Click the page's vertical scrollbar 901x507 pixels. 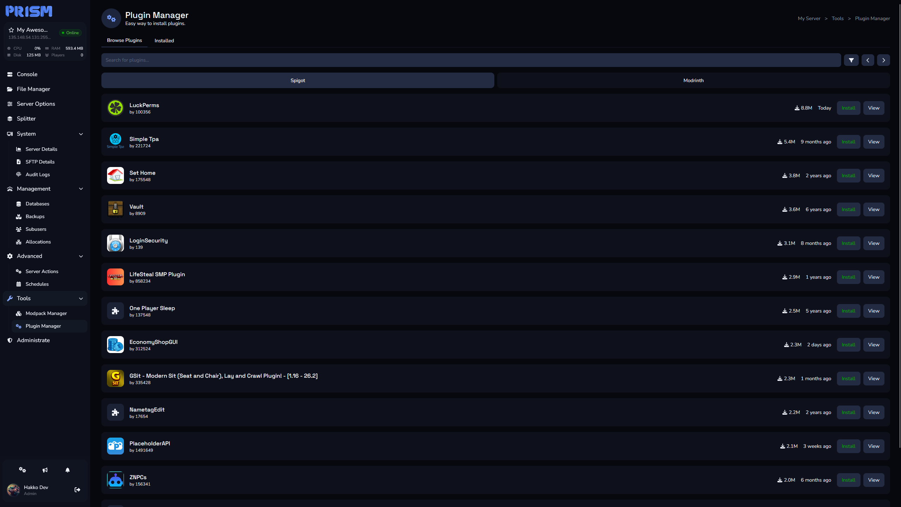click(900, 225)
